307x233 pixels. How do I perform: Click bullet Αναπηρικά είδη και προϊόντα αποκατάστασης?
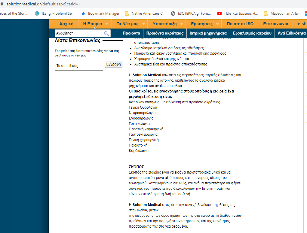tap(170, 64)
